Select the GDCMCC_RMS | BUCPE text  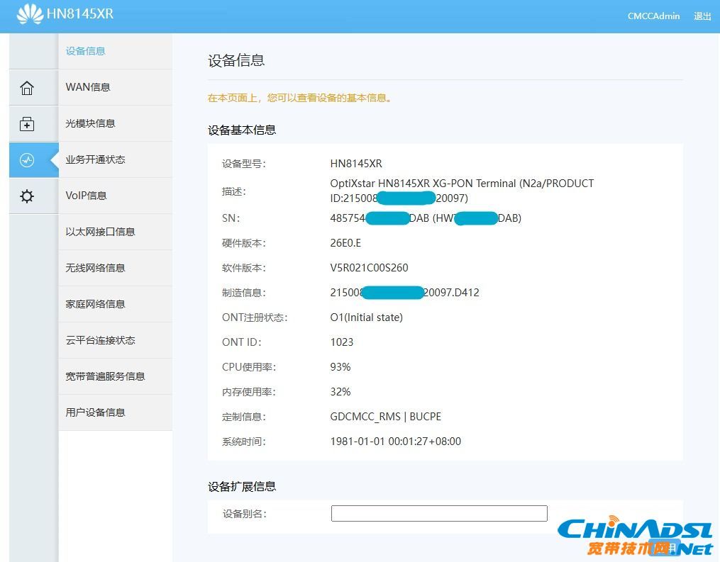(x=386, y=417)
